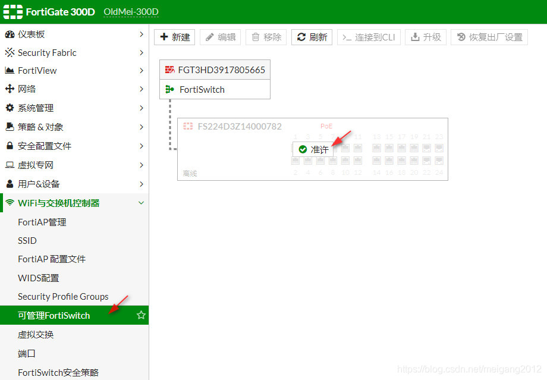Click the security profiles lock icon
The image size is (547, 380).
pos(10,146)
